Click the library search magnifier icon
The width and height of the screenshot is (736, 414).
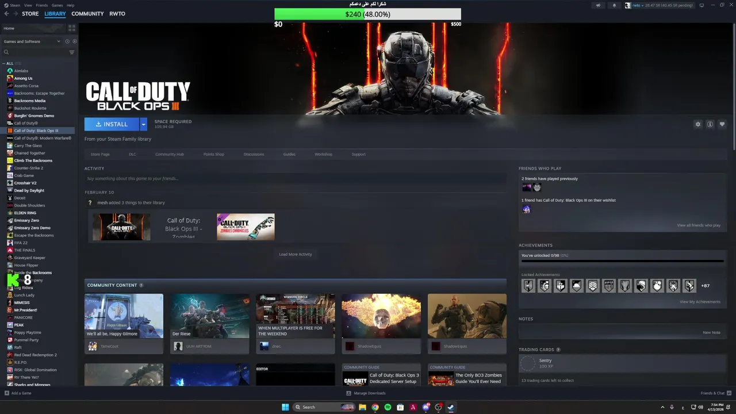[x=6, y=52]
